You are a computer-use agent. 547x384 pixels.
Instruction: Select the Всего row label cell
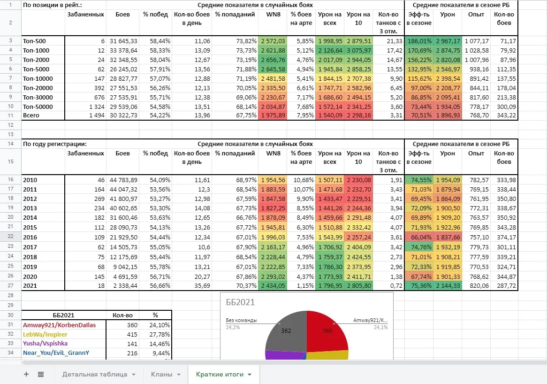(x=43, y=115)
